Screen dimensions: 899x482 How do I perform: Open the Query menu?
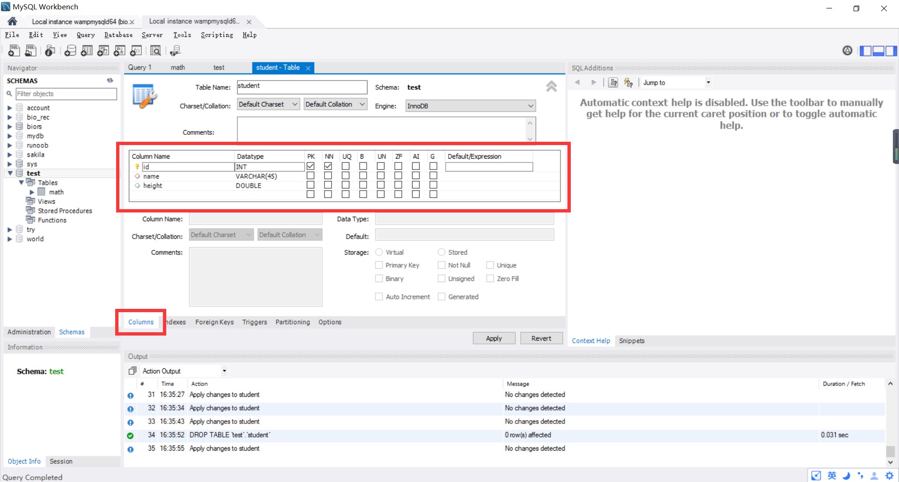coord(86,35)
